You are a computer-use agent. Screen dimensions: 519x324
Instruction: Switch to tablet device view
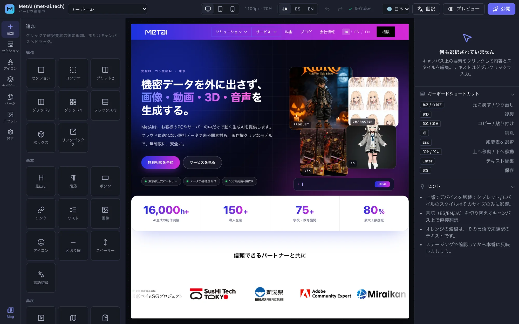pos(220,9)
